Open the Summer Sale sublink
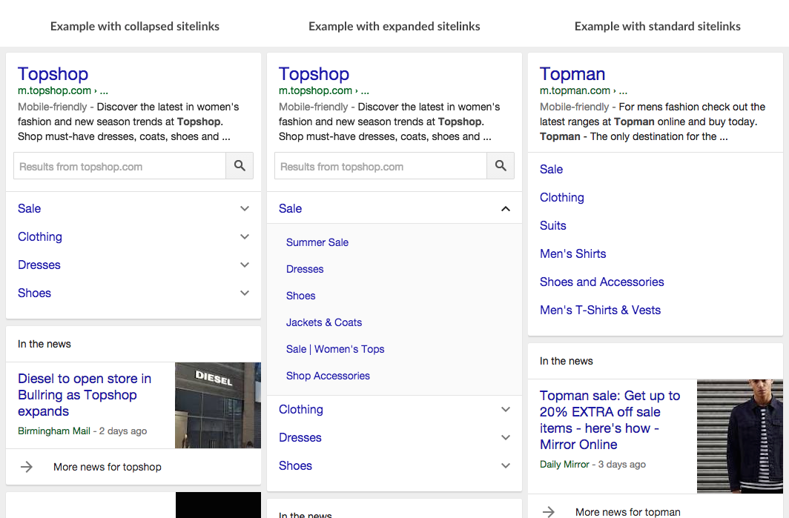 coord(317,242)
